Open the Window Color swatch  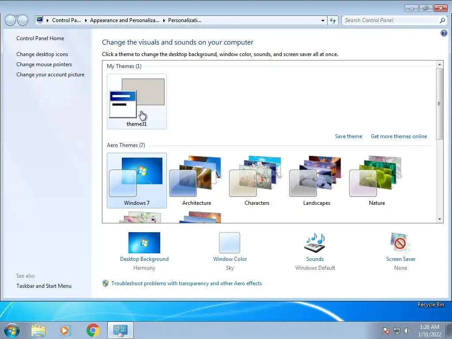tap(230, 243)
